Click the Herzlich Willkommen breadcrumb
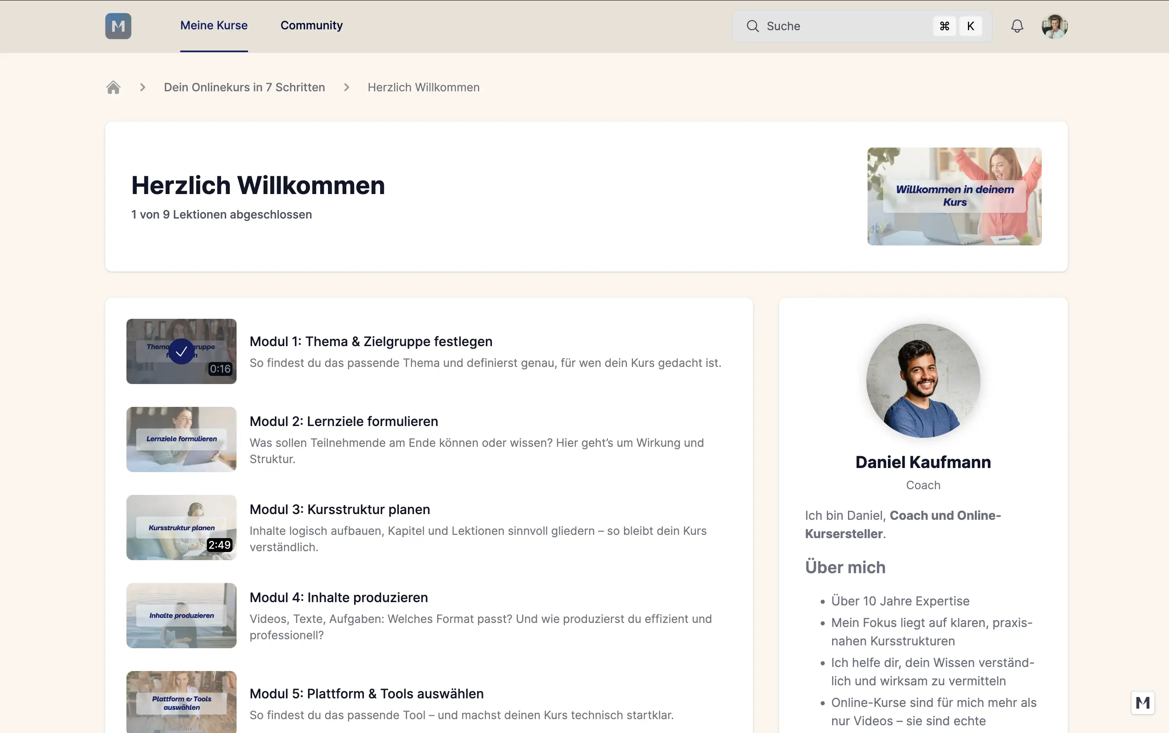 [x=423, y=87]
